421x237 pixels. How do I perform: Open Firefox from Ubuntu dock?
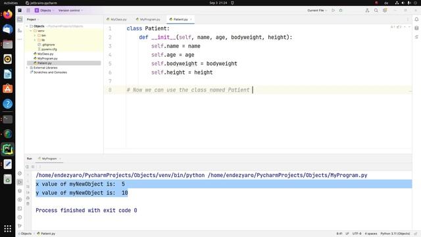pos(7,14)
